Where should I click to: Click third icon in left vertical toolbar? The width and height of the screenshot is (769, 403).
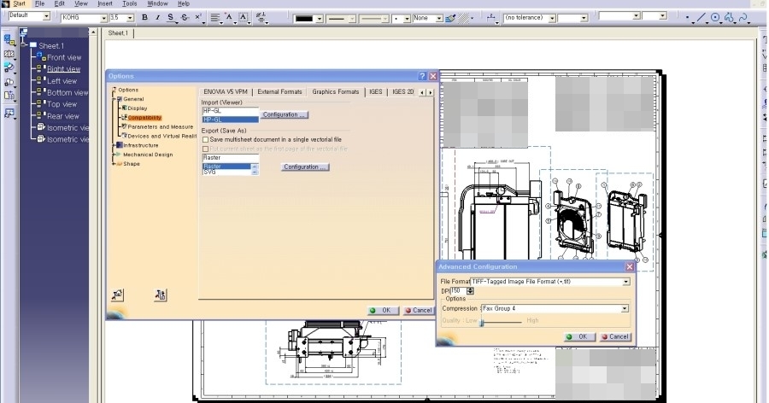(9, 67)
